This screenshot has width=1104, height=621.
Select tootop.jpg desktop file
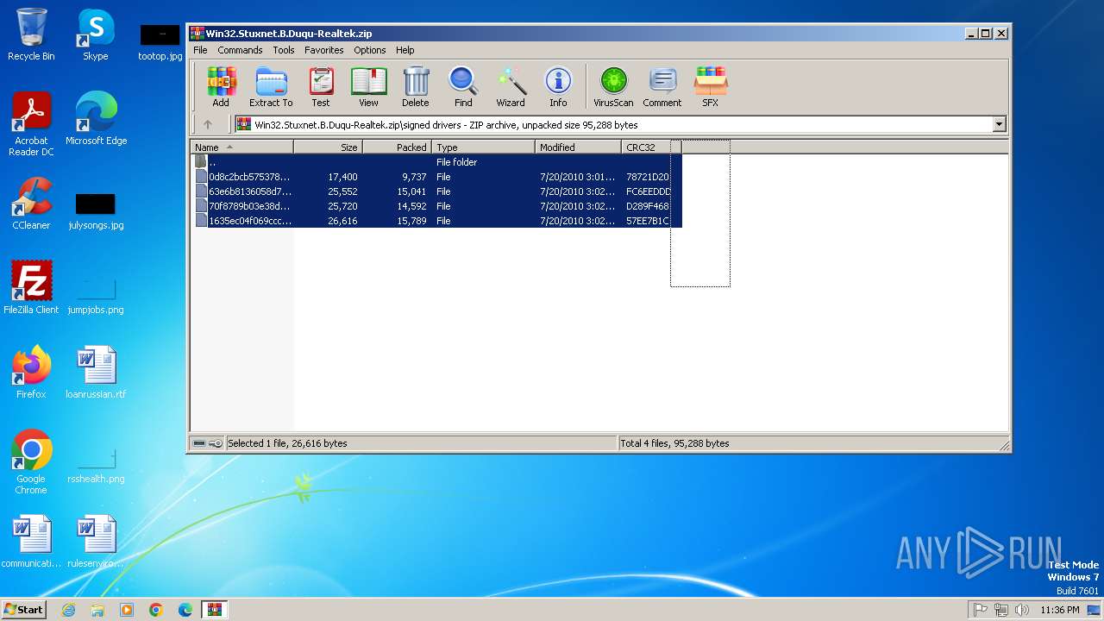pos(160,42)
